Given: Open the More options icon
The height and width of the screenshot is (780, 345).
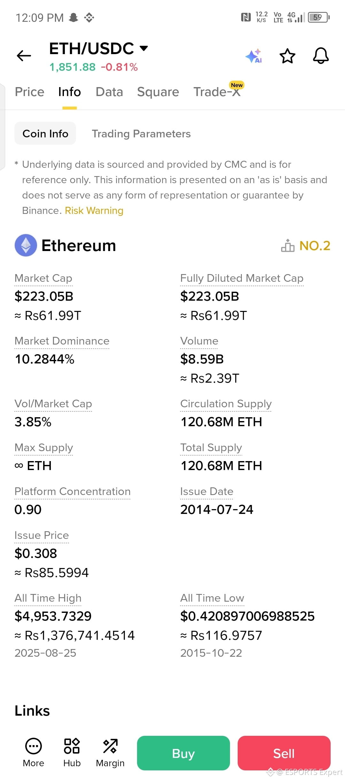Looking at the screenshot, I should coord(34,746).
